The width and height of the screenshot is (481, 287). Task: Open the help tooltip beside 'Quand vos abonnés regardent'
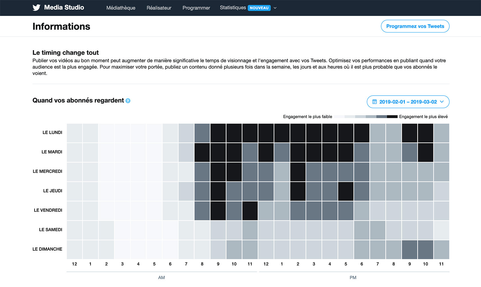pos(128,101)
